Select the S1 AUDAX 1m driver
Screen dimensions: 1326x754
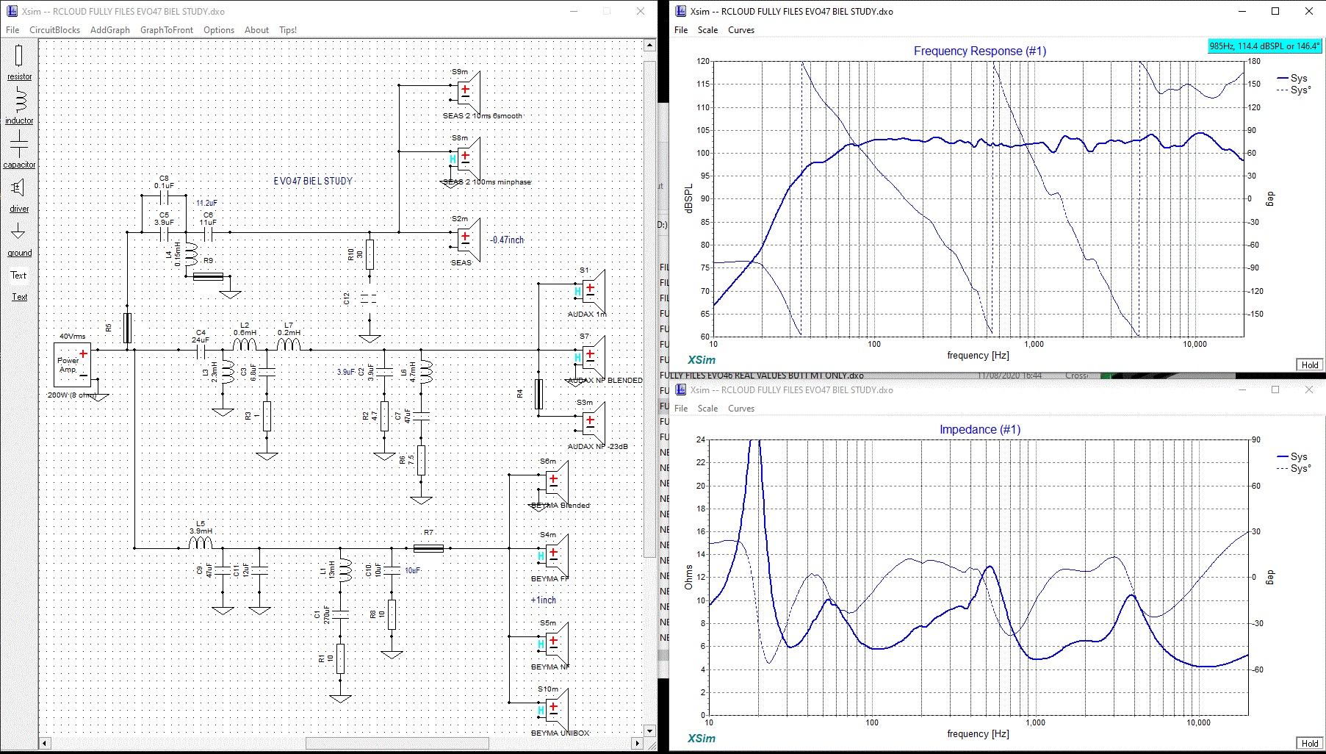[590, 291]
